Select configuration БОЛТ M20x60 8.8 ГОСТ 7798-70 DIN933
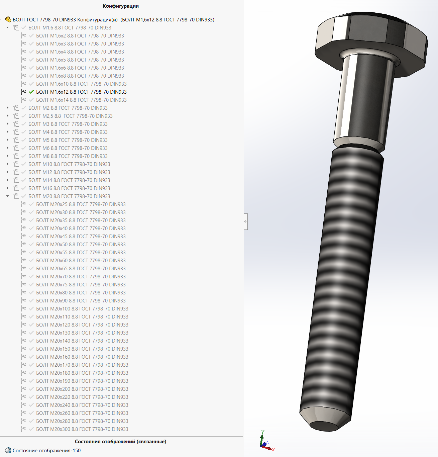The image size is (438, 457). pyautogui.click(x=81, y=260)
